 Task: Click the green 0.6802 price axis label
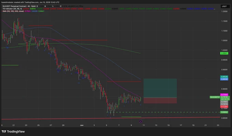point(224,112)
